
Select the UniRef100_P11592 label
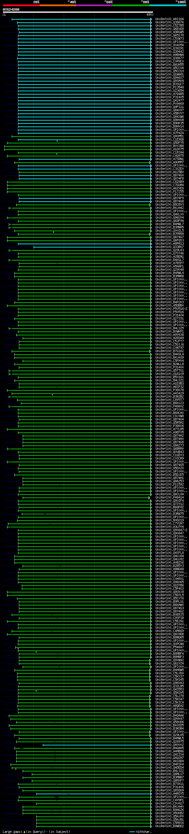[x=170, y=484]
